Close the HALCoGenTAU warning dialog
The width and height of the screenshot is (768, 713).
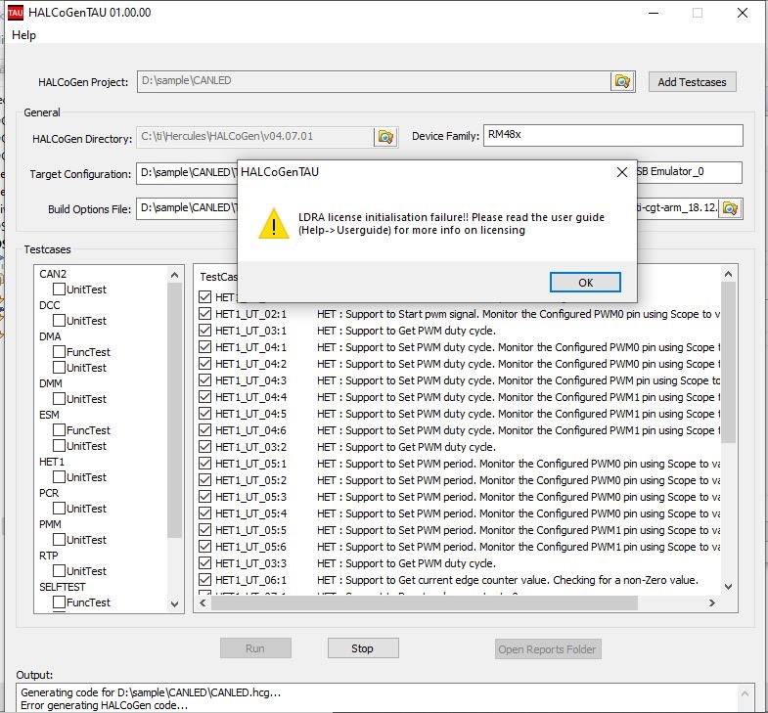(x=622, y=172)
